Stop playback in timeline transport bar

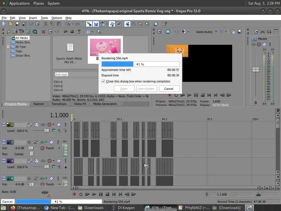(x=107, y=194)
